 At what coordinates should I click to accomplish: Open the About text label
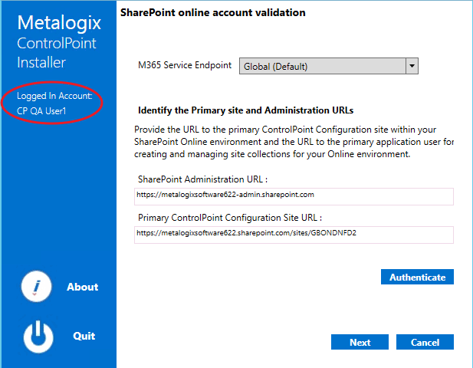click(82, 287)
